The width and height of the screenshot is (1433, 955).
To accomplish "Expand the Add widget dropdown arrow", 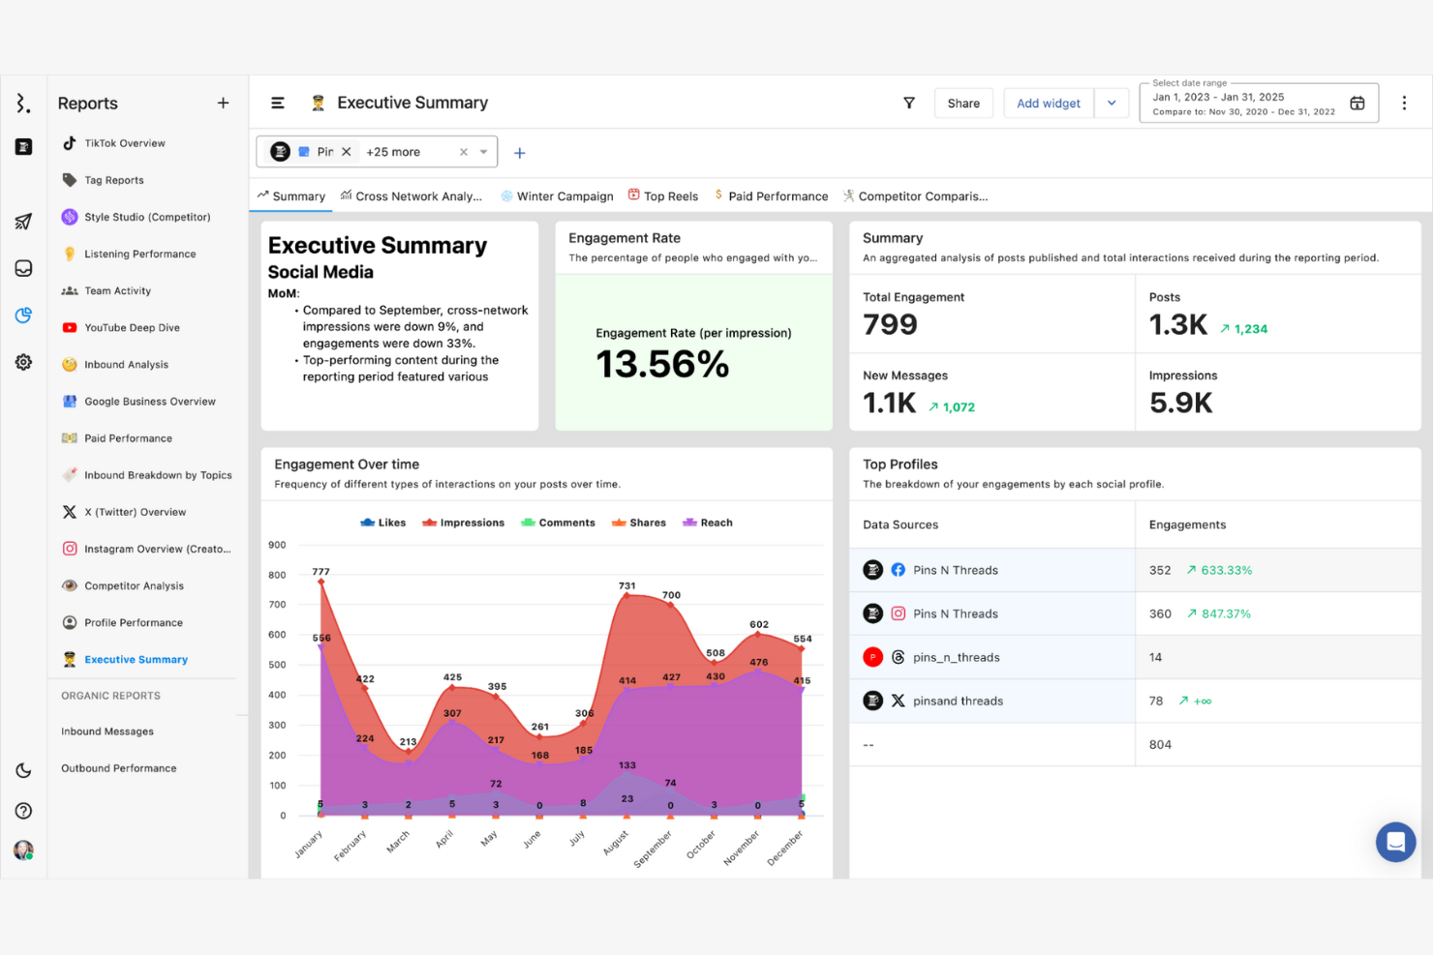I will click(1112, 103).
